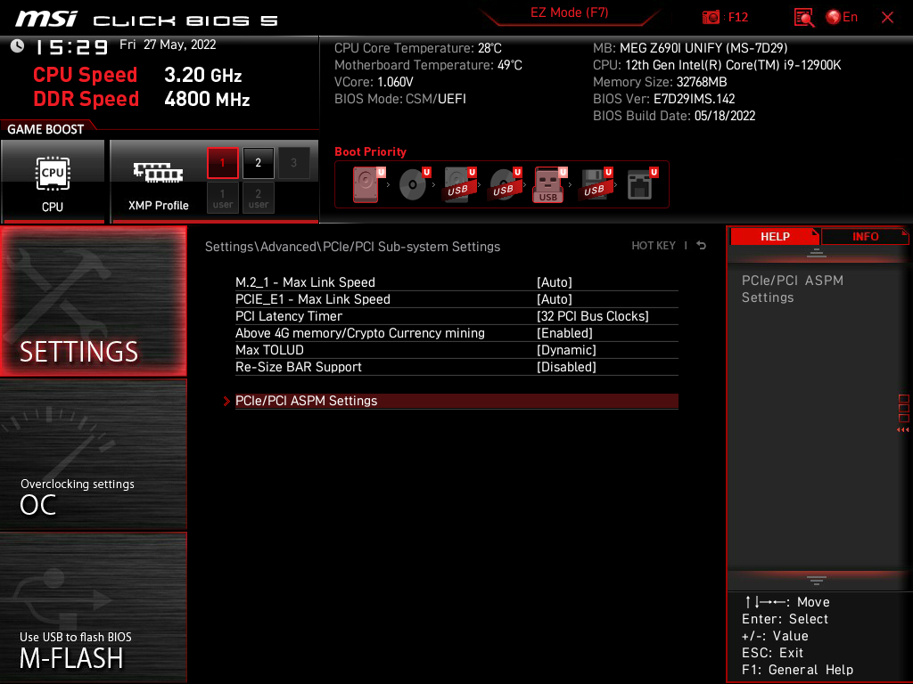This screenshot has height=684, width=913.
Task: Change Above 4G memory Enabled value
Action: (564, 333)
